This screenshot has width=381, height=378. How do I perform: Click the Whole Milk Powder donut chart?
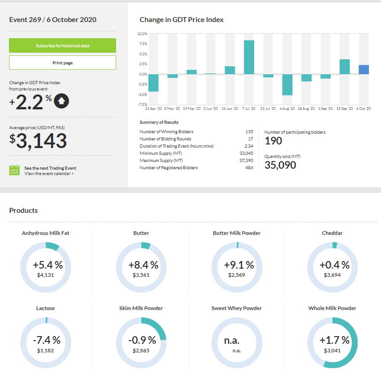click(332, 342)
